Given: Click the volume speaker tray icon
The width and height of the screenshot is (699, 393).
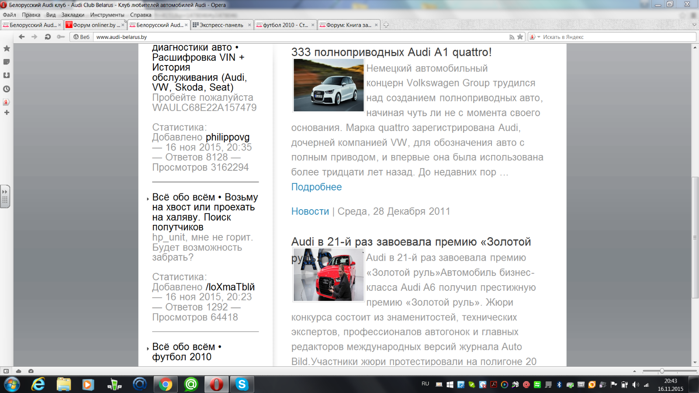Looking at the screenshot, I should click(635, 385).
